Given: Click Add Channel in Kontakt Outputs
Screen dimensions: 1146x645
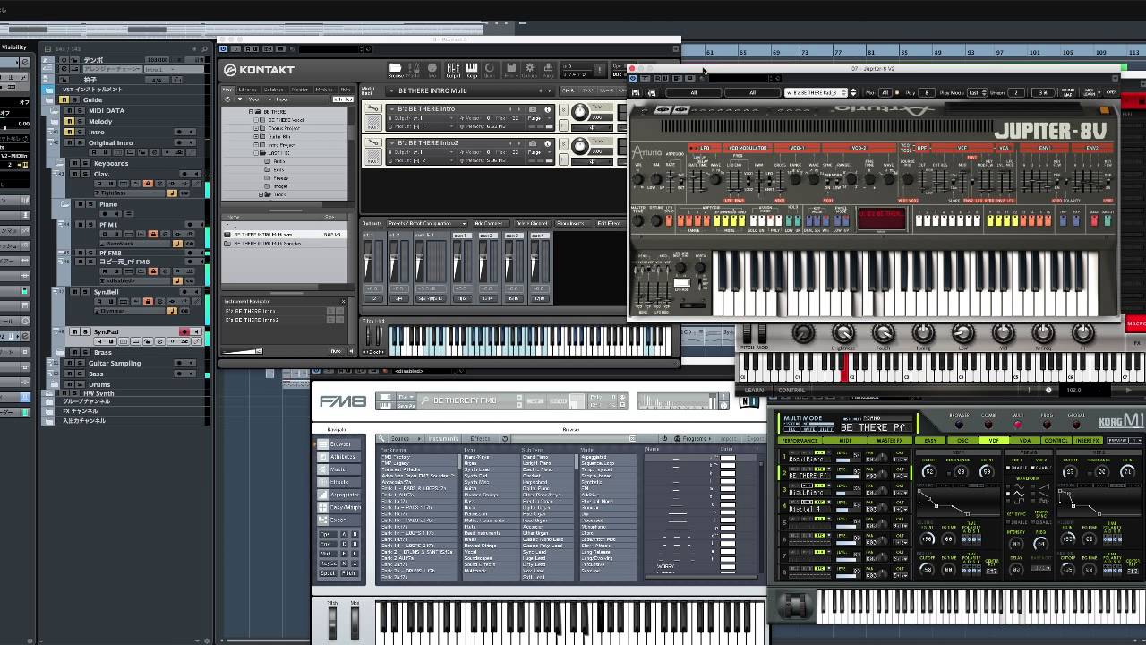Looking at the screenshot, I should pos(488,223).
